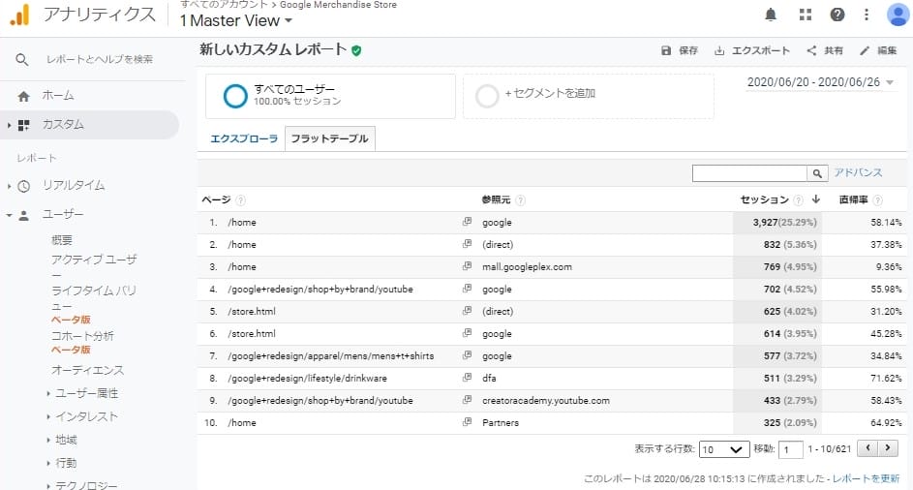Click the Analytics logo icon
Image resolution: width=913 pixels, height=490 pixels.
19,15
